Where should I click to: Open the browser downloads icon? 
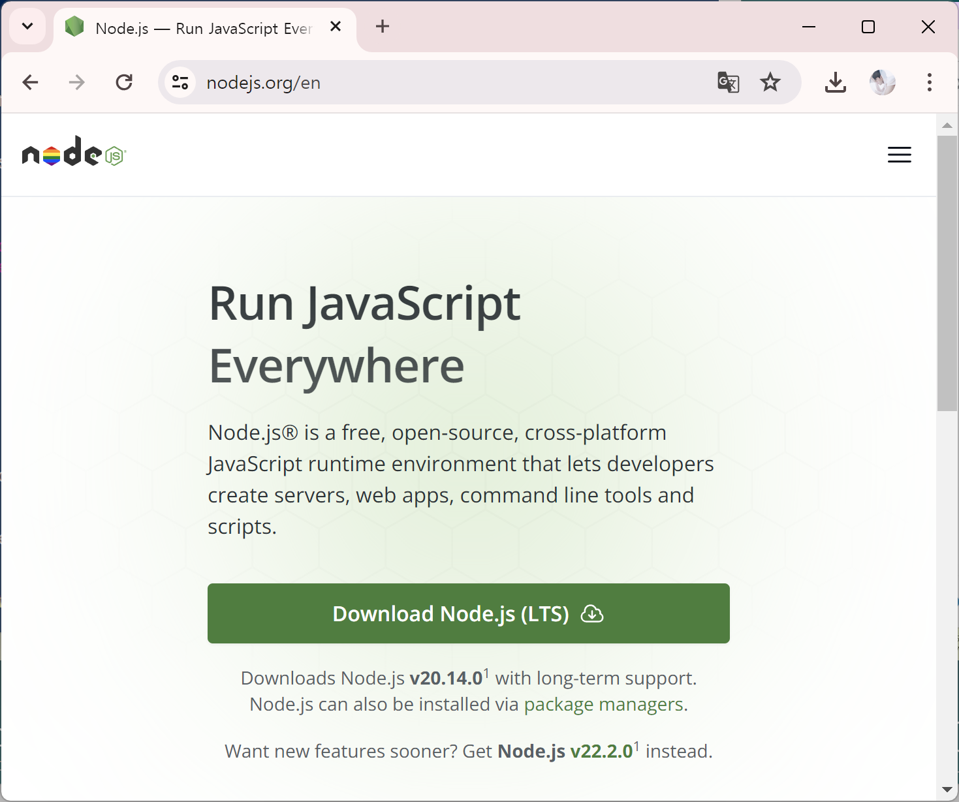(836, 82)
